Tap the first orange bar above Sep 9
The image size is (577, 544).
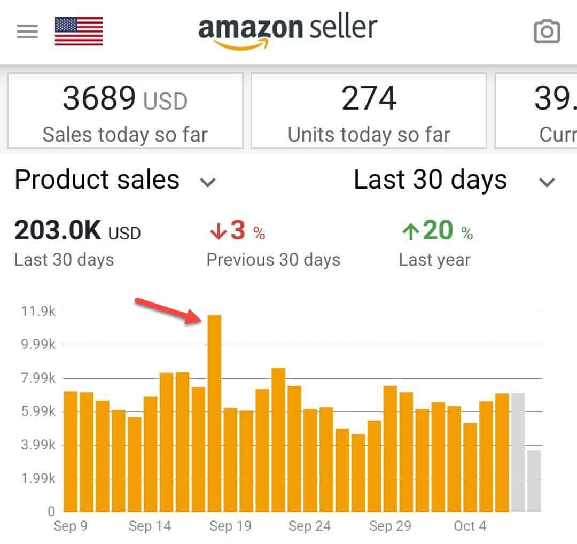tap(71, 452)
